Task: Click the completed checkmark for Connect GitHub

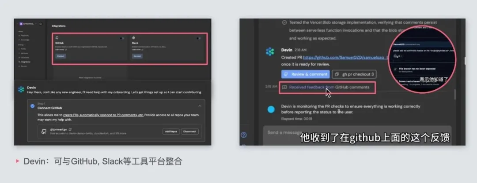Action: [x=33, y=106]
